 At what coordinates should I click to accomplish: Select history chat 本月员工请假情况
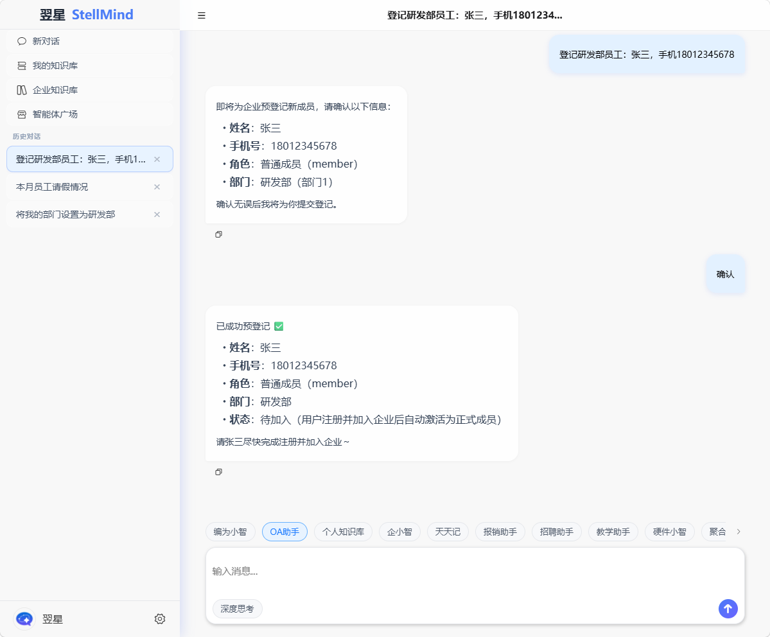90,187
